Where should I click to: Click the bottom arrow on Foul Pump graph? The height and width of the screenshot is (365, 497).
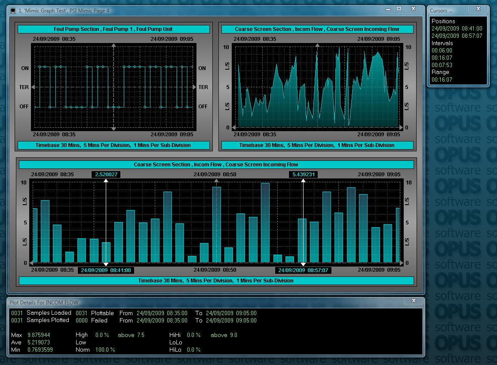click(114, 129)
